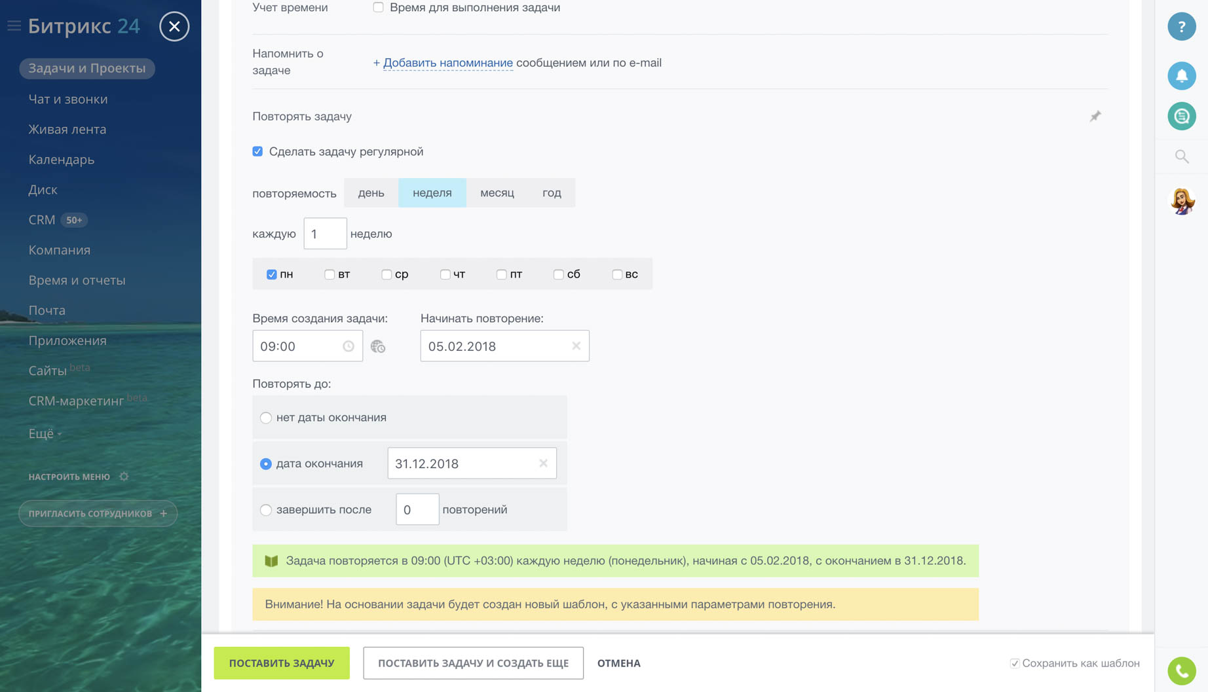The width and height of the screenshot is (1208, 692).
Task: Pin the Repeat task section
Action: click(1095, 117)
